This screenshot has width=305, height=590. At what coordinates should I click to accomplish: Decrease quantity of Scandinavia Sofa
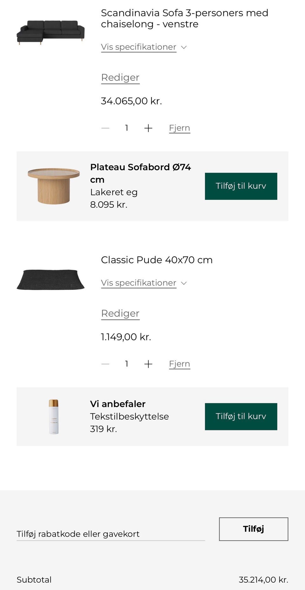105,128
